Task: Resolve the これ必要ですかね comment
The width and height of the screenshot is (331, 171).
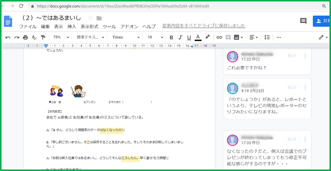Action: 292,56
